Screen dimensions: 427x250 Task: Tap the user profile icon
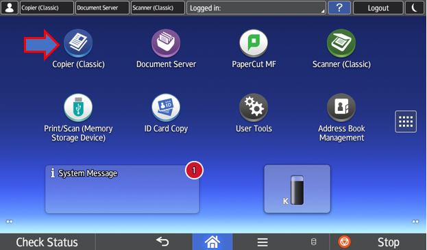(10, 8)
